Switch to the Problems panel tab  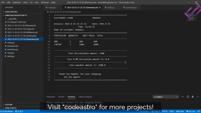tap(51, 97)
